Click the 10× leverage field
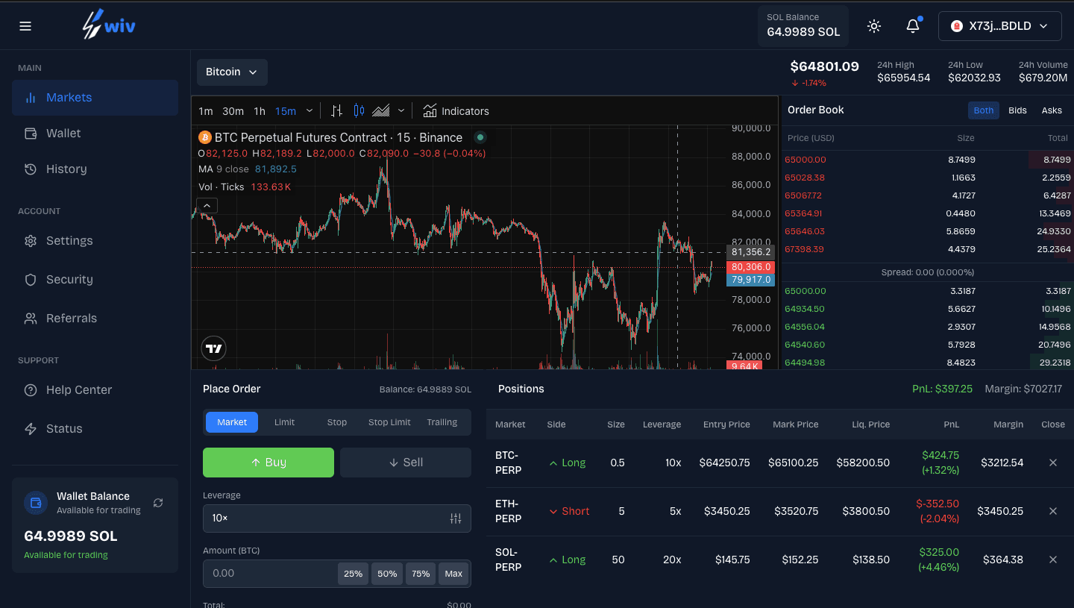The height and width of the screenshot is (608, 1074). 337,518
